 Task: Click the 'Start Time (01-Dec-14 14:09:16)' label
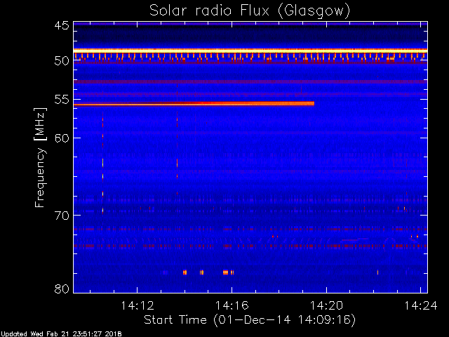point(250,320)
